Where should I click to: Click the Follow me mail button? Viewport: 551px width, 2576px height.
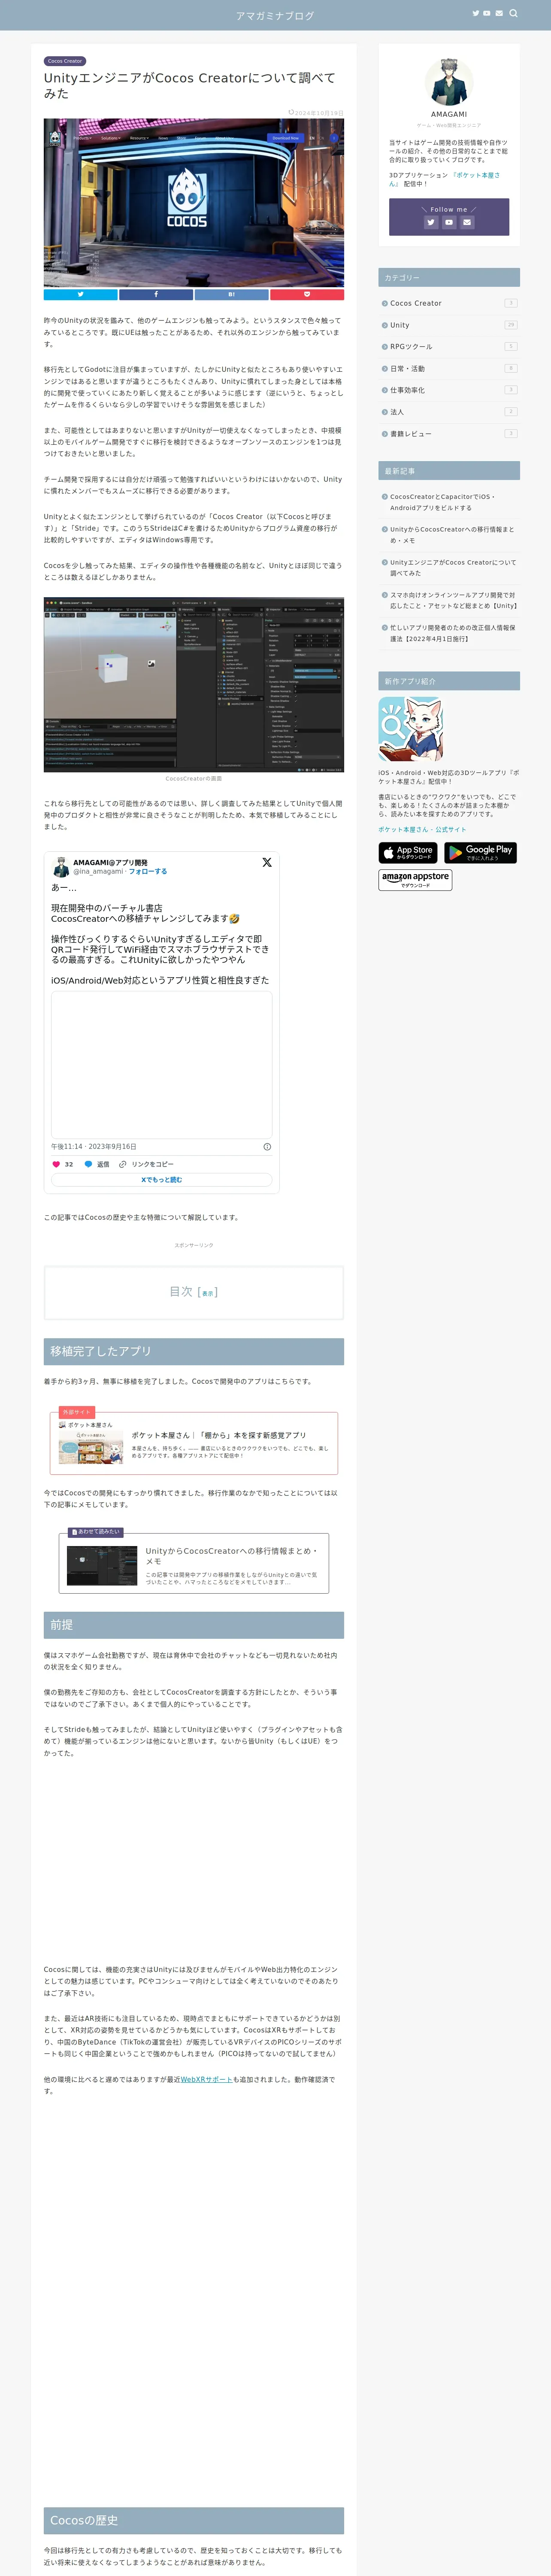click(467, 222)
